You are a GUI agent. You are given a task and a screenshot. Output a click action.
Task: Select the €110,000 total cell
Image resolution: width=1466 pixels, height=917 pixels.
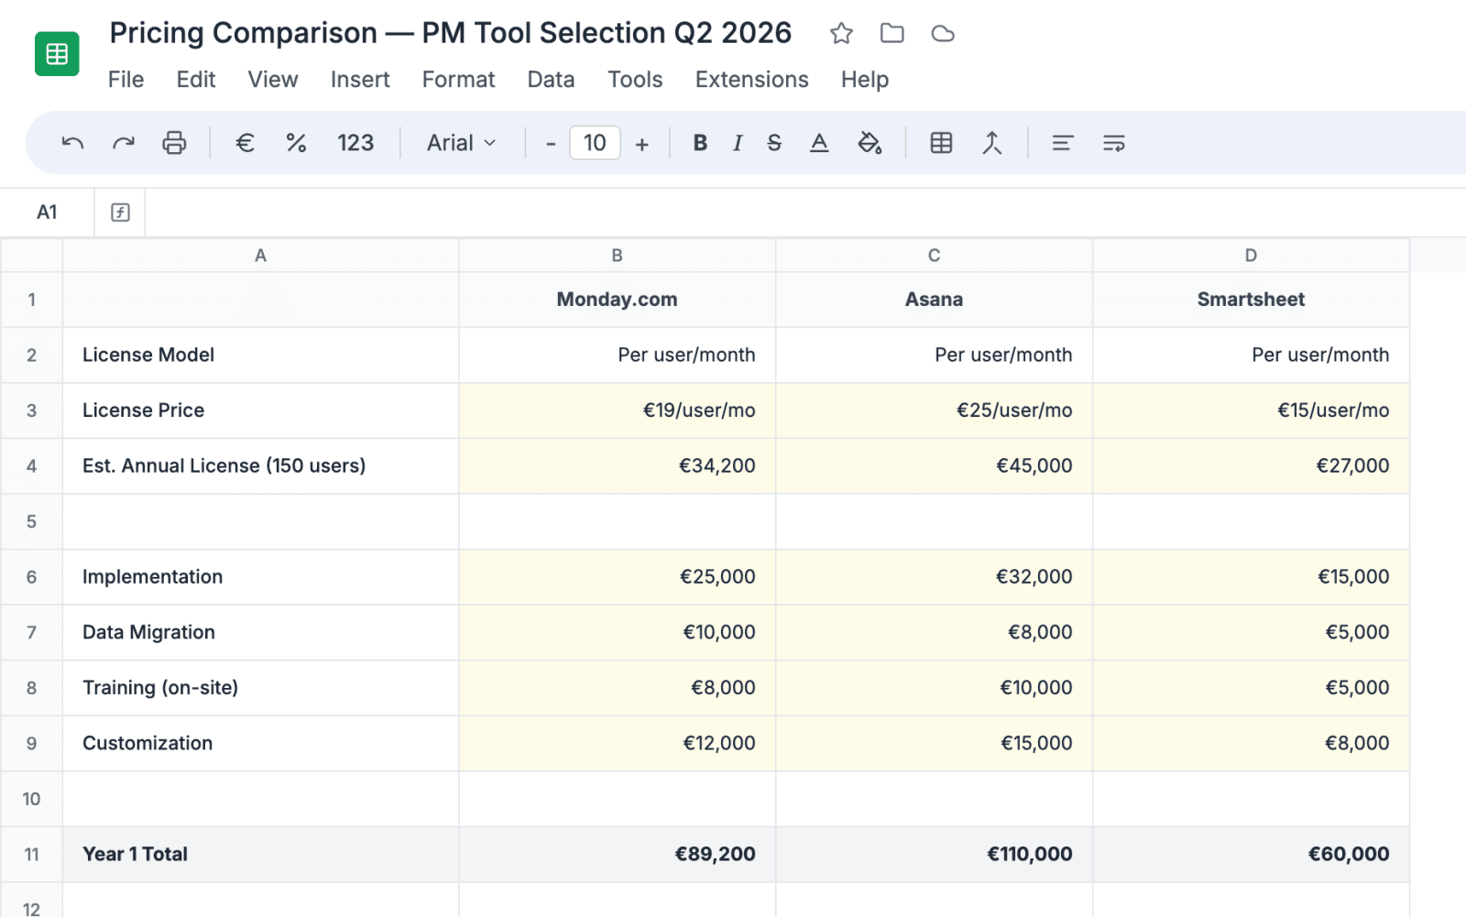[934, 855]
